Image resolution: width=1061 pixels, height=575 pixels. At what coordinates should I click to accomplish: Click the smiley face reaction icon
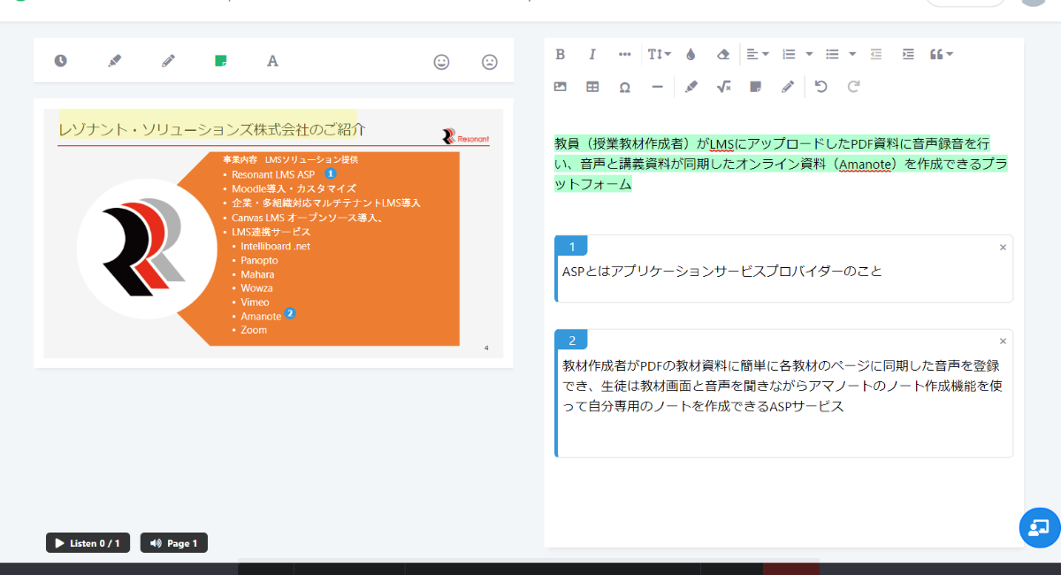point(441,62)
